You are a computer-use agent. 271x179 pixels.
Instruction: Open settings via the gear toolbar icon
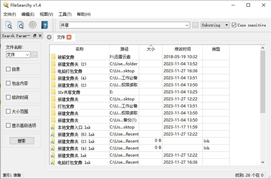pyautogui.click(x=33, y=25)
